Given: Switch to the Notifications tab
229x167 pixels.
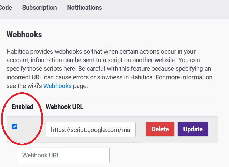Looking at the screenshot, I should pos(84,8).
